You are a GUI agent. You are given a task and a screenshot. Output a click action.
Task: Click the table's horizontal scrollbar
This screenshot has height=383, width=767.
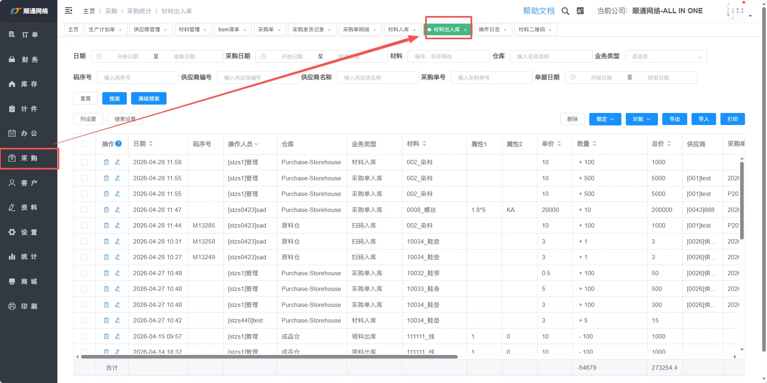(x=269, y=357)
